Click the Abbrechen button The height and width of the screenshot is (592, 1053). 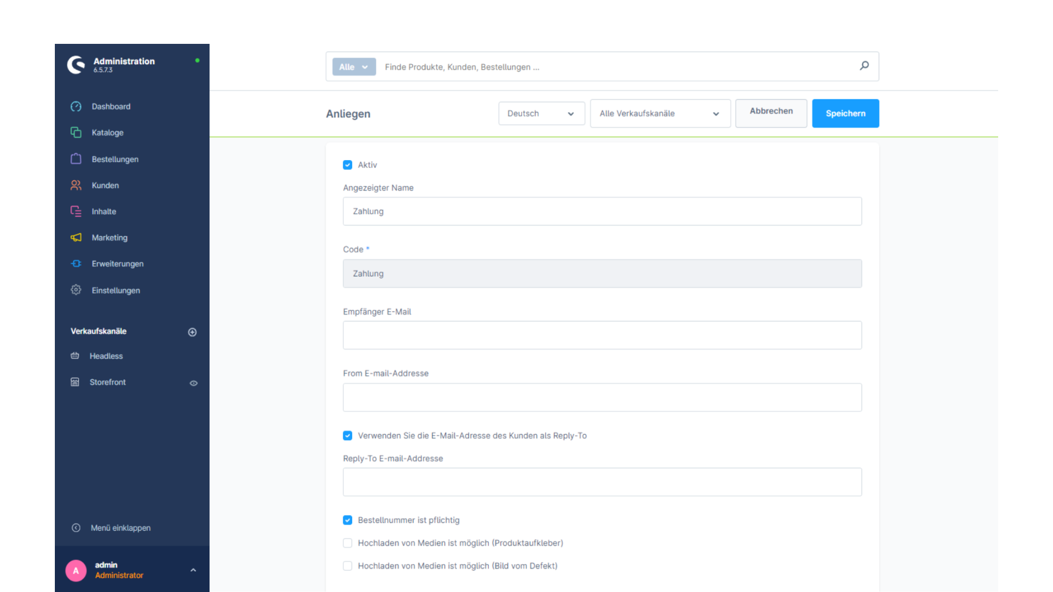771,113
